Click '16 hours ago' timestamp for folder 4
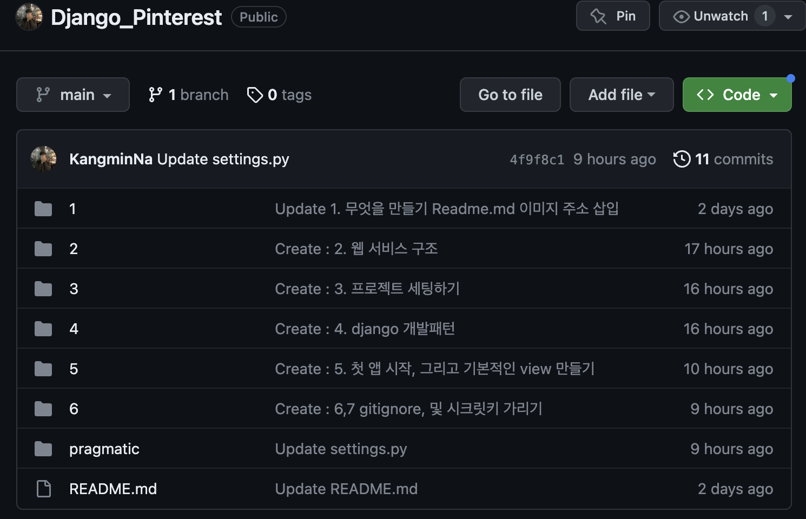 [728, 329]
